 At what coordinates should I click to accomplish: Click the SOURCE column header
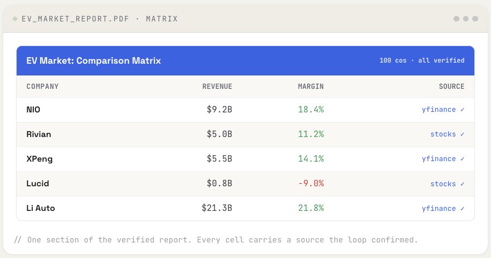pos(451,86)
